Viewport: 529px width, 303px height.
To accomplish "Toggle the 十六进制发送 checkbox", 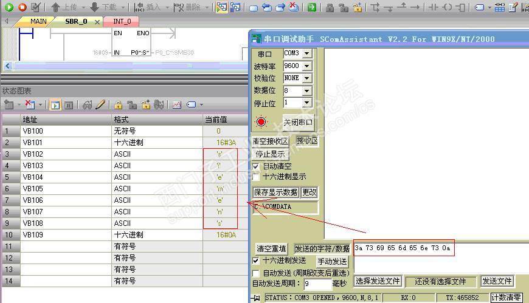I will (256, 260).
